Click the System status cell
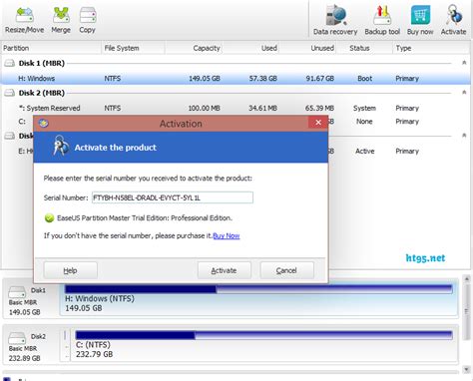 point(364,108)
